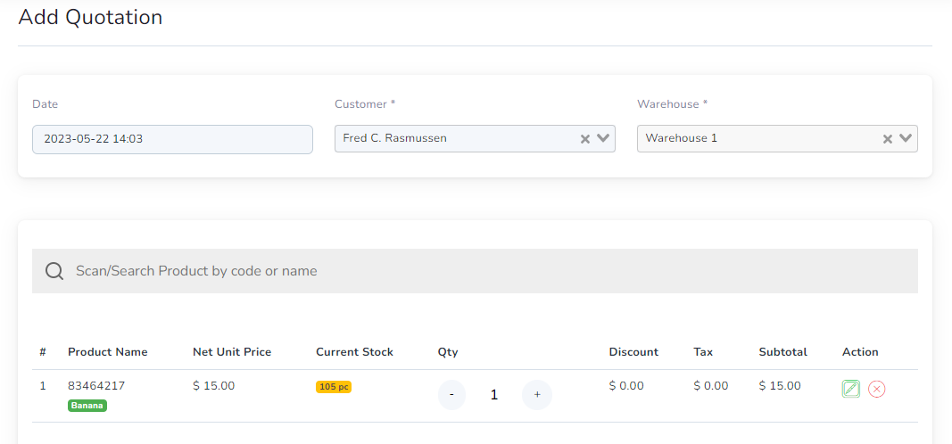
Task: Remove the Banana item with red delete icon
Action: [876, 389]
